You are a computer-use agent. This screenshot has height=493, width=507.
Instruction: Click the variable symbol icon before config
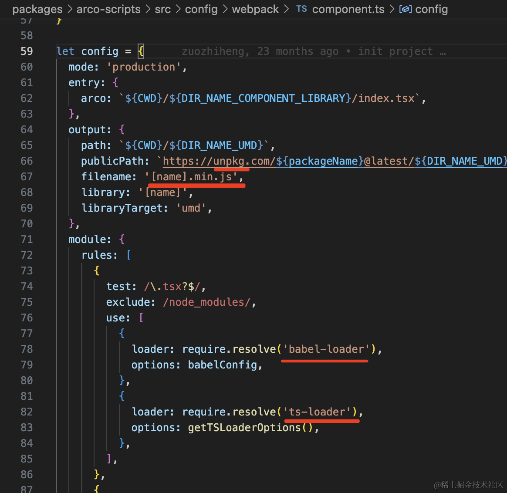click(406, 9)
